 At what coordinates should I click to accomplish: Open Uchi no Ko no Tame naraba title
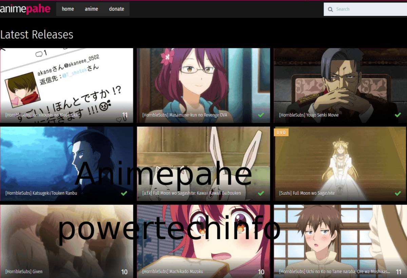[335, 272]
